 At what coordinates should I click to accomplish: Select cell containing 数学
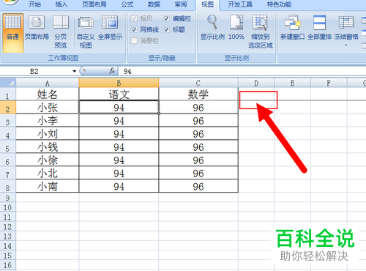click(x=198, y=94)
